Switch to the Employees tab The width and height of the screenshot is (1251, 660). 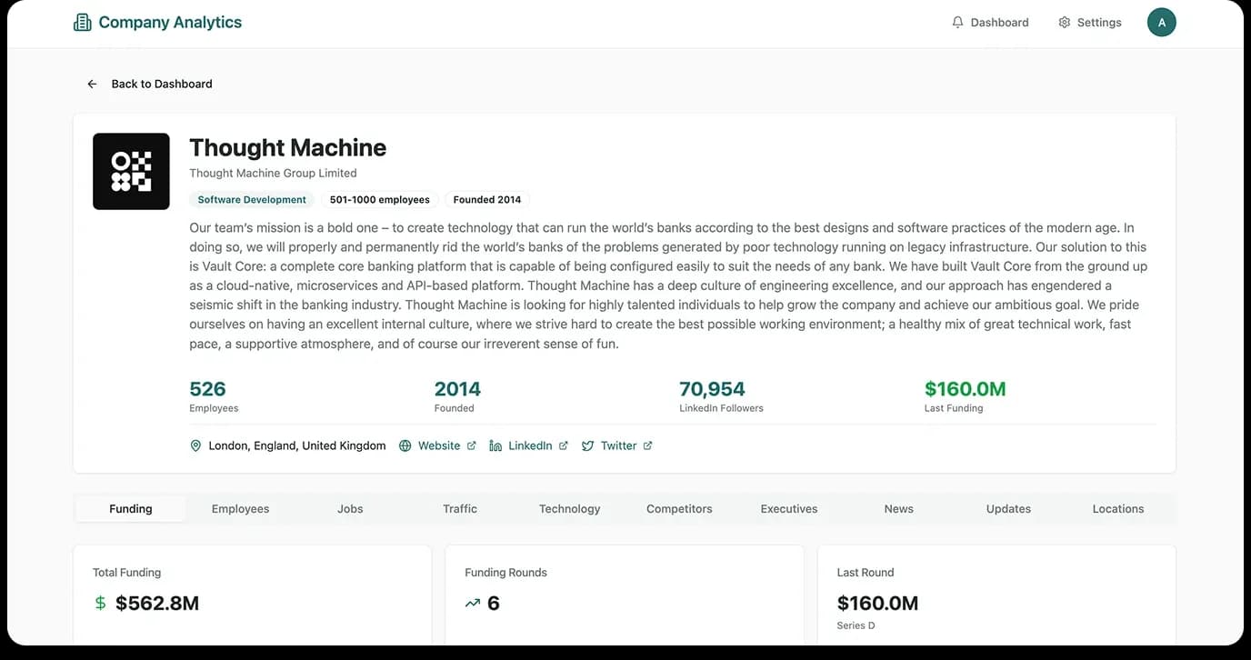(240, 509)
